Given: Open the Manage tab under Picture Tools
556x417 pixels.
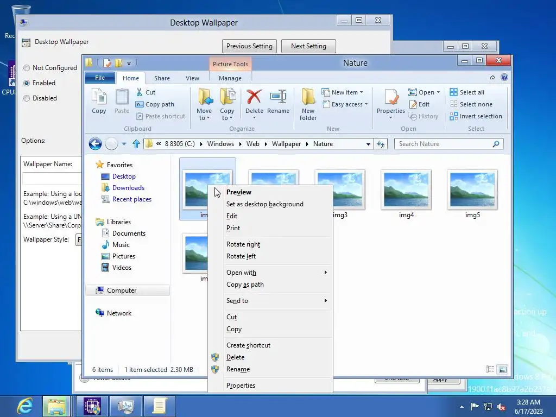Looking at the screenshot, I should 230,78.
